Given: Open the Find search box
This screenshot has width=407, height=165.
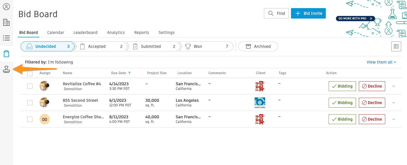Looking at the screenshot, I should click(276, 13).
